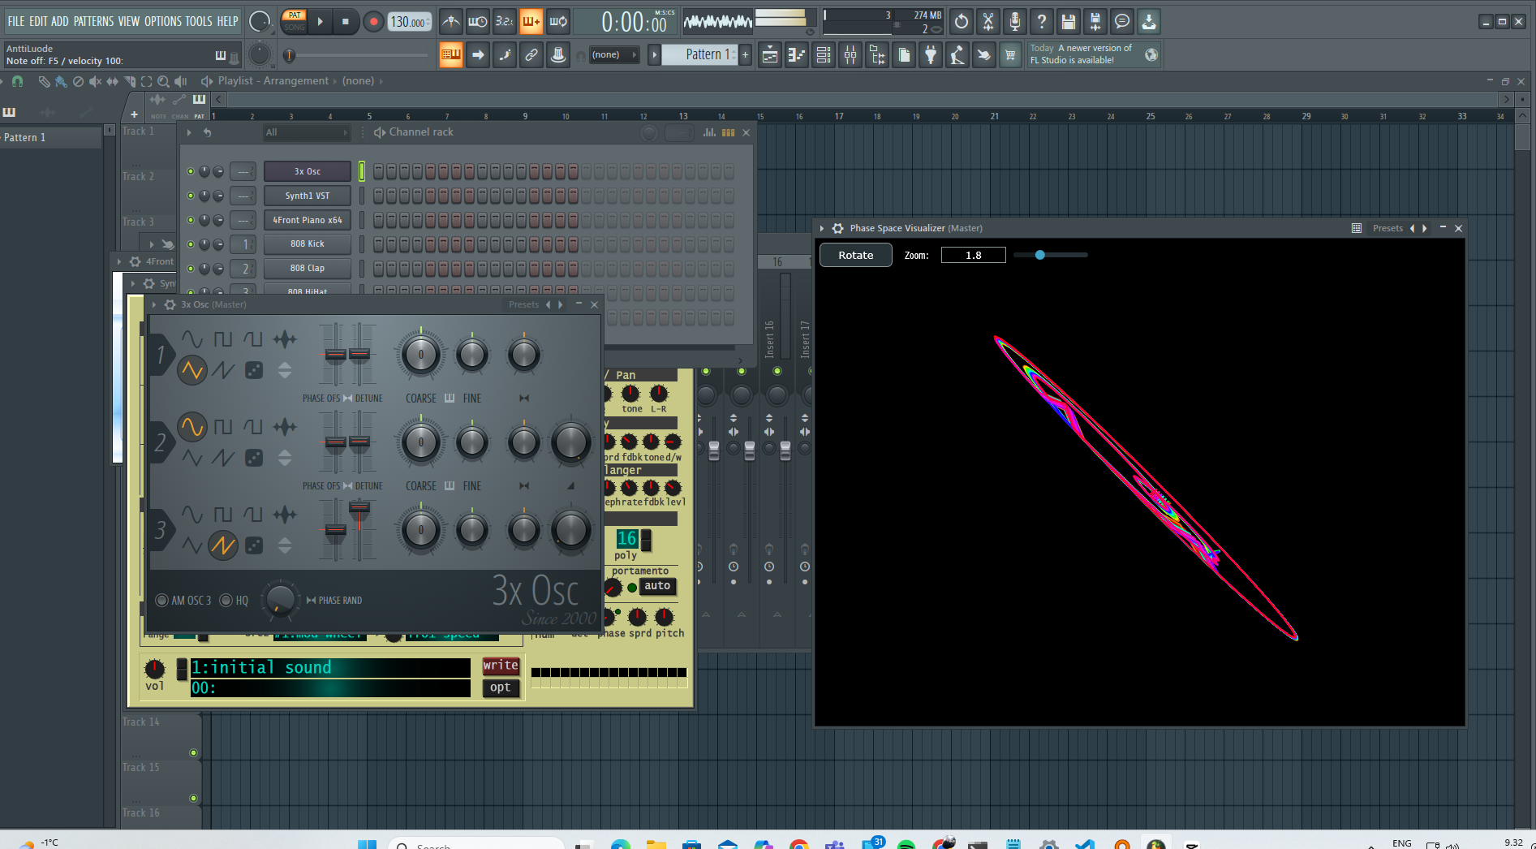Open the OPTIONS menu

coord(162,21)
